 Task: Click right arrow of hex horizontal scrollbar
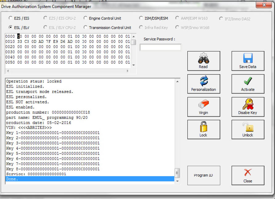128,71
